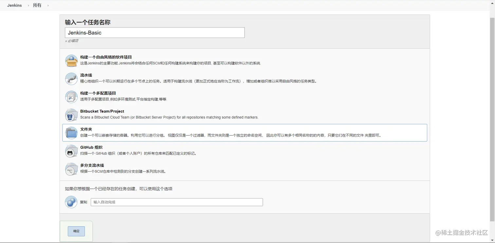Screen dimensions: 495x243
Task: Click the GitHub 组织 octocat icon
Action: (x=71, y=151)
